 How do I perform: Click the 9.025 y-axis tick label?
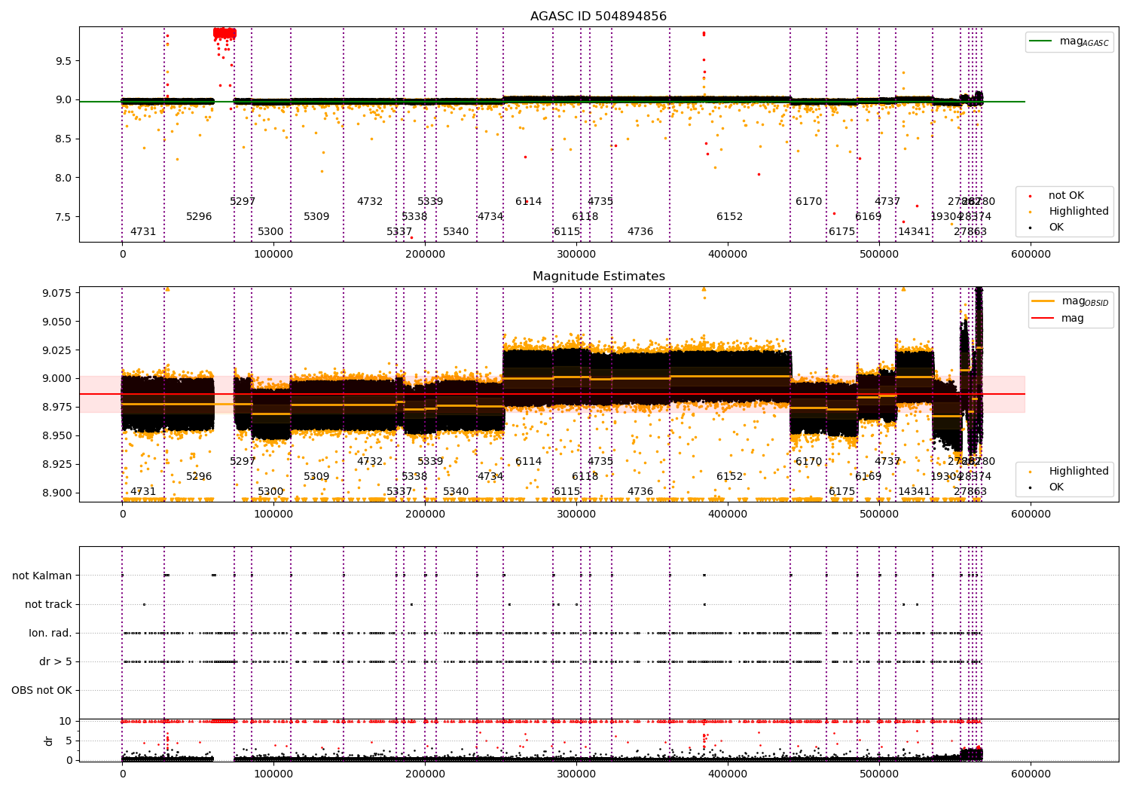(56, 350)
